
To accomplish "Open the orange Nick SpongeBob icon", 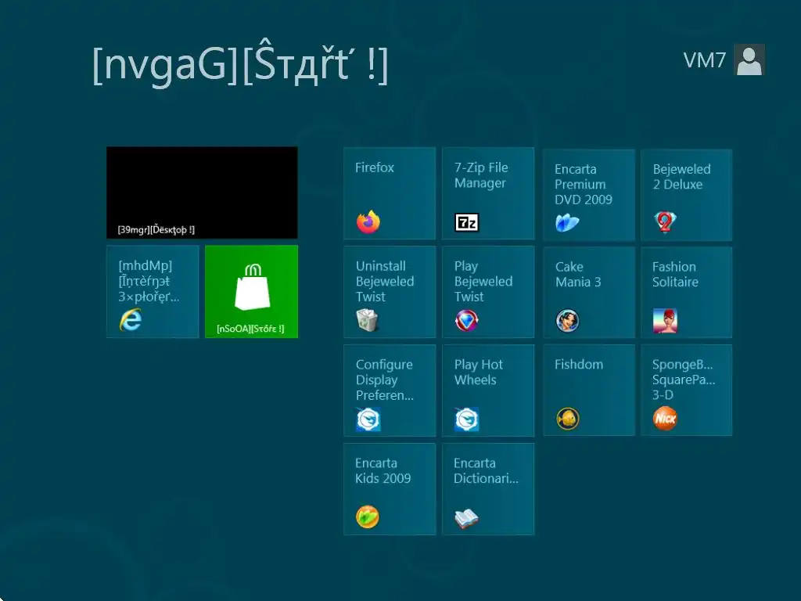I will (665, 419).
